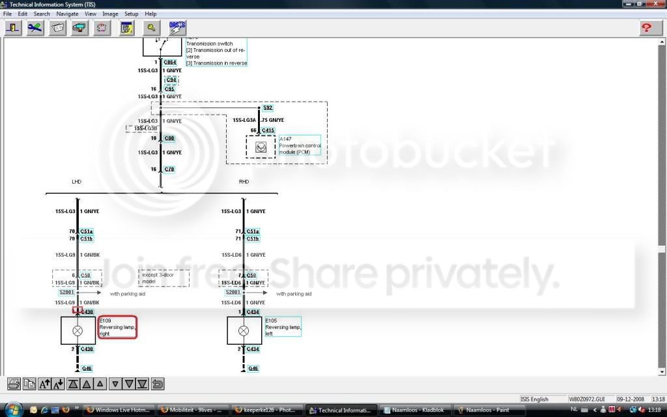Open the Search menu
The height and width of the screenshot is (417, 667).
tap(42, 14)
